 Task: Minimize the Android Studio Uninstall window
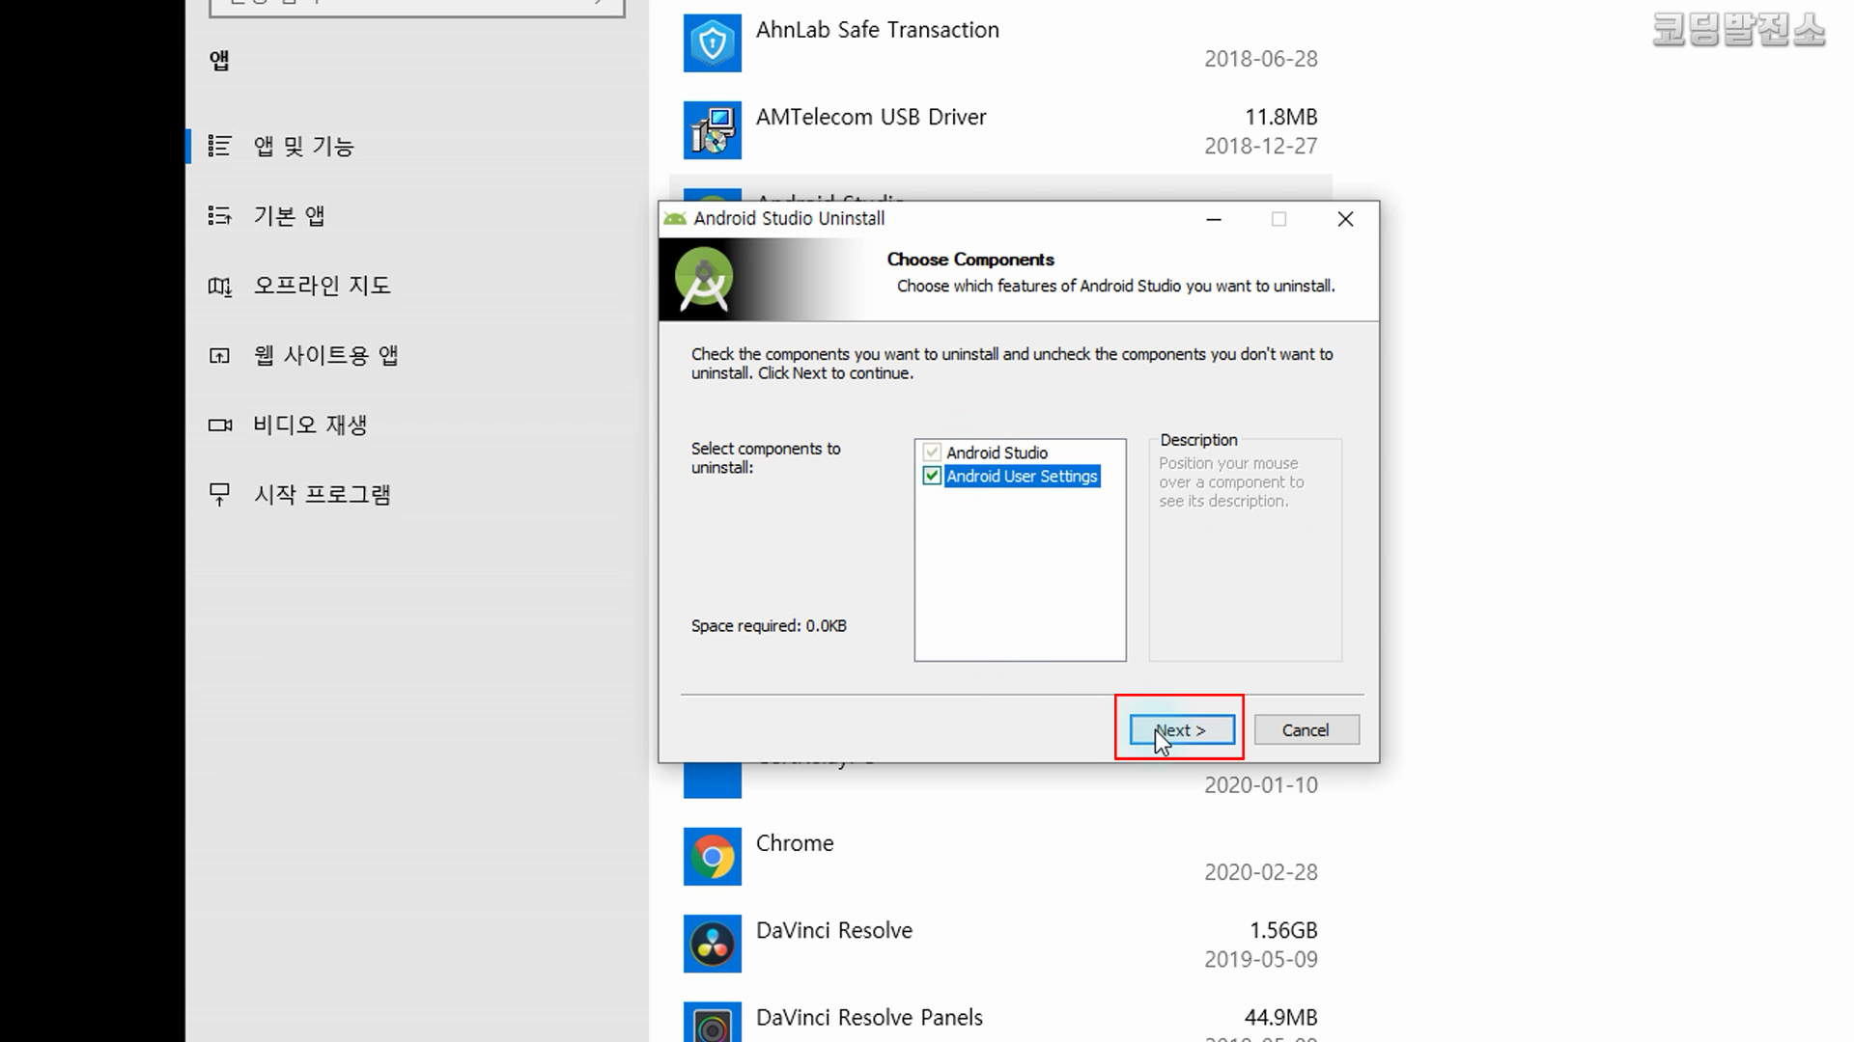tap(1214, 219)
